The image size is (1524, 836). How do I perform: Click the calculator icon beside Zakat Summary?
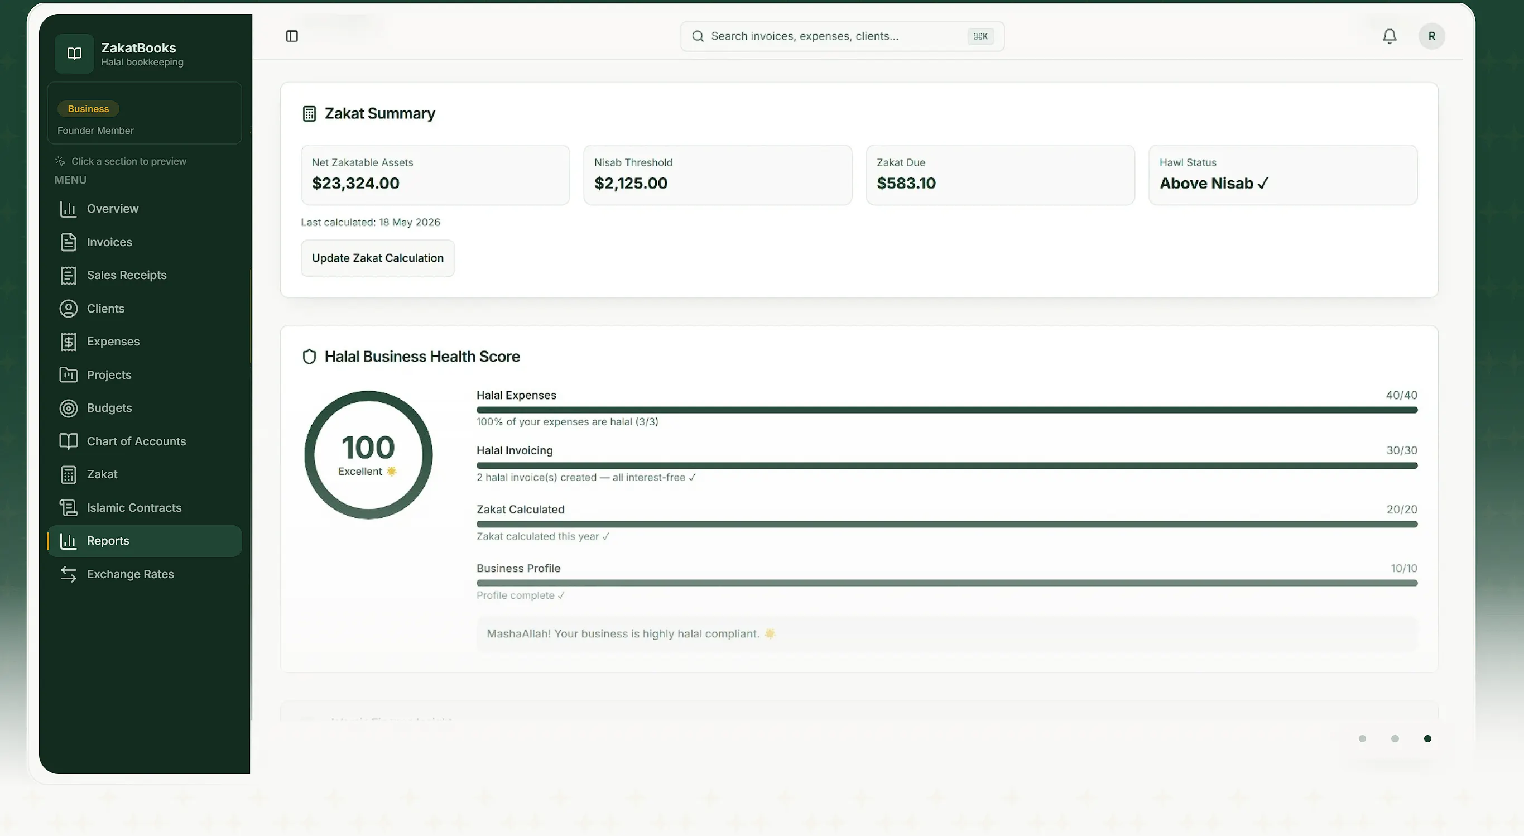click(309, 114)
